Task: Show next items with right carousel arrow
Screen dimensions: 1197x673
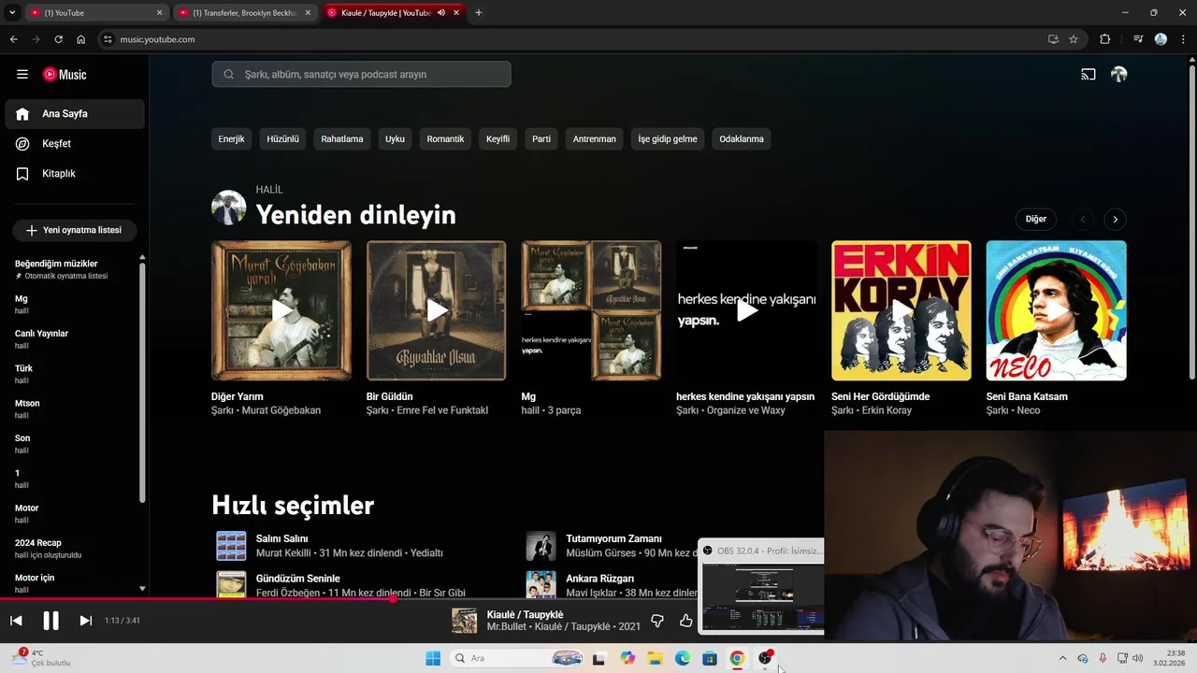Action: (x=1115, y=220)
